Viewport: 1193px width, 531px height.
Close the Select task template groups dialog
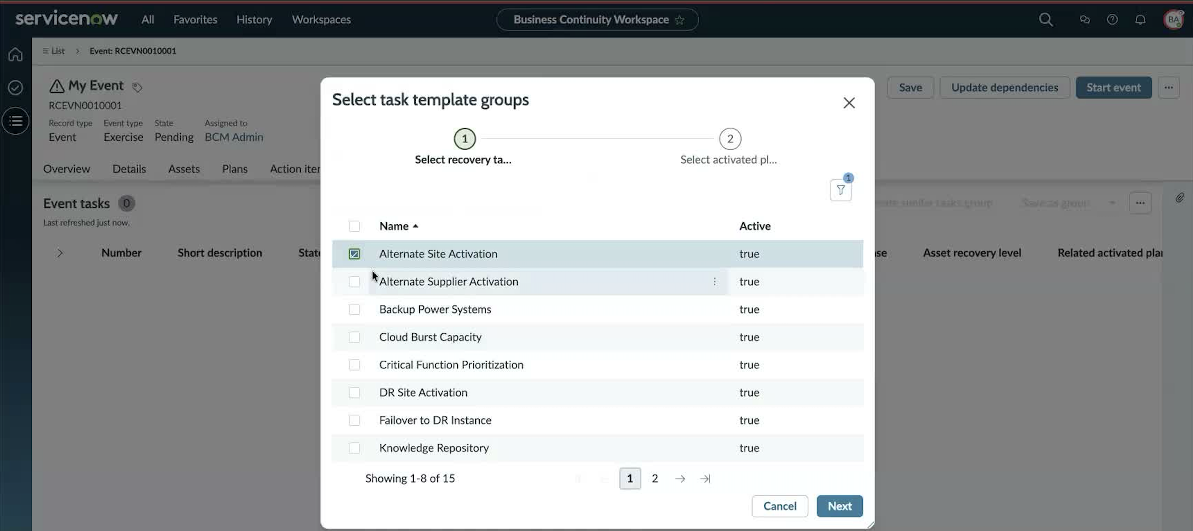pos(849,103)
